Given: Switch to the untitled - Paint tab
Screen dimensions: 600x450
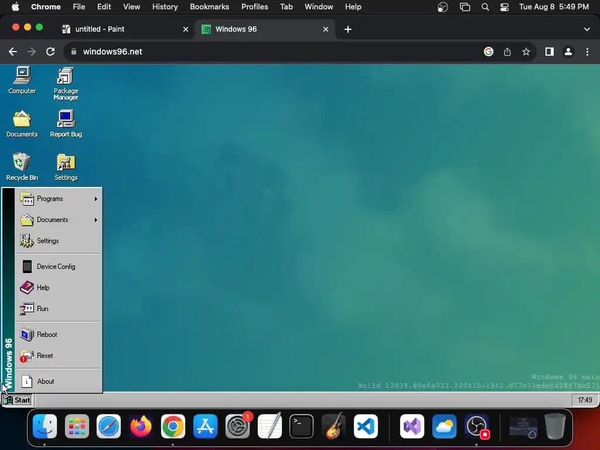Looking at the screenshot, I should click(x=124, y=29).
